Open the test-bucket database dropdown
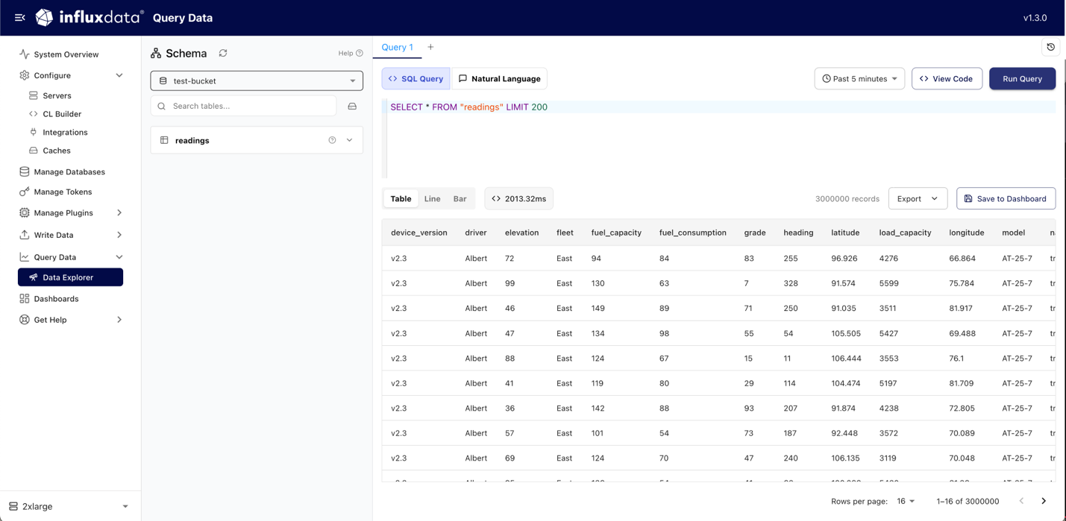Viewport: 1066px width, 521px height. pyautogui.click(x=257, y=80)
